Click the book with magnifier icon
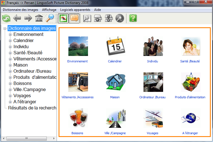The image size is (213, 142). click(87, 18)
